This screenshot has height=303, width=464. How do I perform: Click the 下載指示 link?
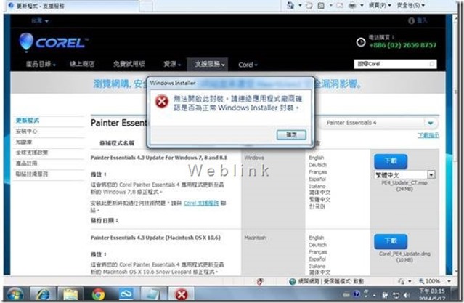(428, 135)
